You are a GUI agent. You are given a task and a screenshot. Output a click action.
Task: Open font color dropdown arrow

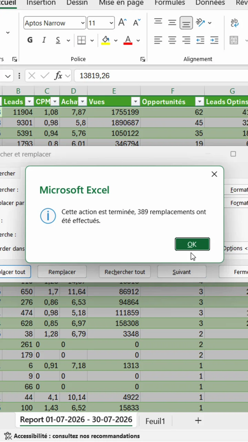click(x=138, y=40)
